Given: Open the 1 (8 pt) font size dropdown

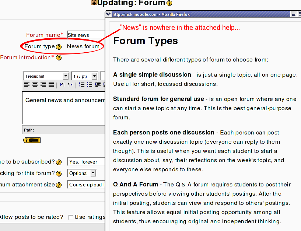Looking at the screenshot, I should [84, 76].
